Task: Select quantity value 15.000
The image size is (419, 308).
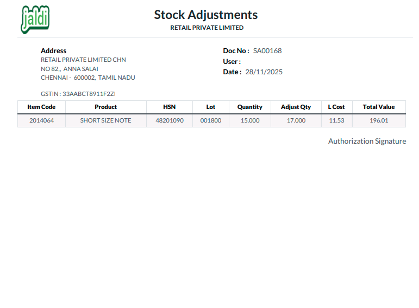Action: click(250, 120)
